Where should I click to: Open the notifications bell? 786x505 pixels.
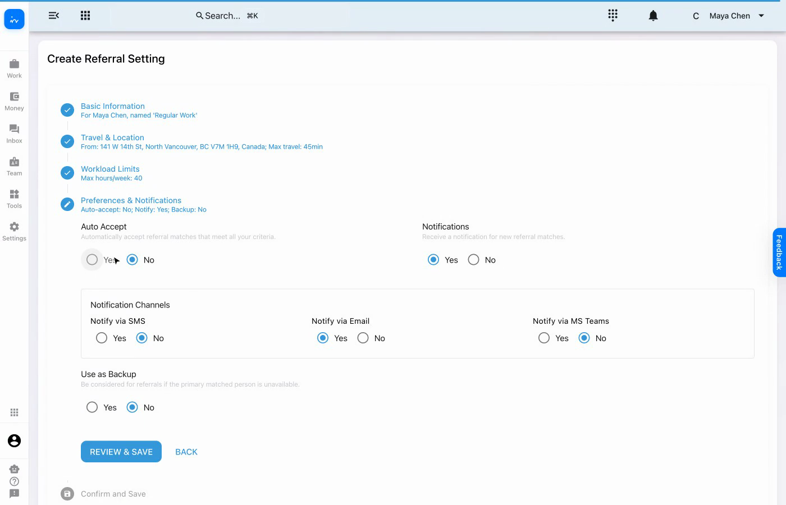click(653, 16)
